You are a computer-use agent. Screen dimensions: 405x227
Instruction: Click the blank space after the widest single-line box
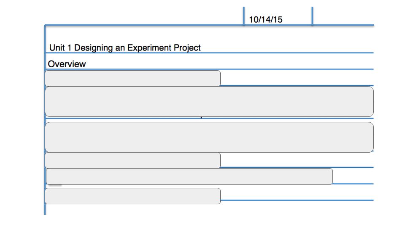[353, 176]
